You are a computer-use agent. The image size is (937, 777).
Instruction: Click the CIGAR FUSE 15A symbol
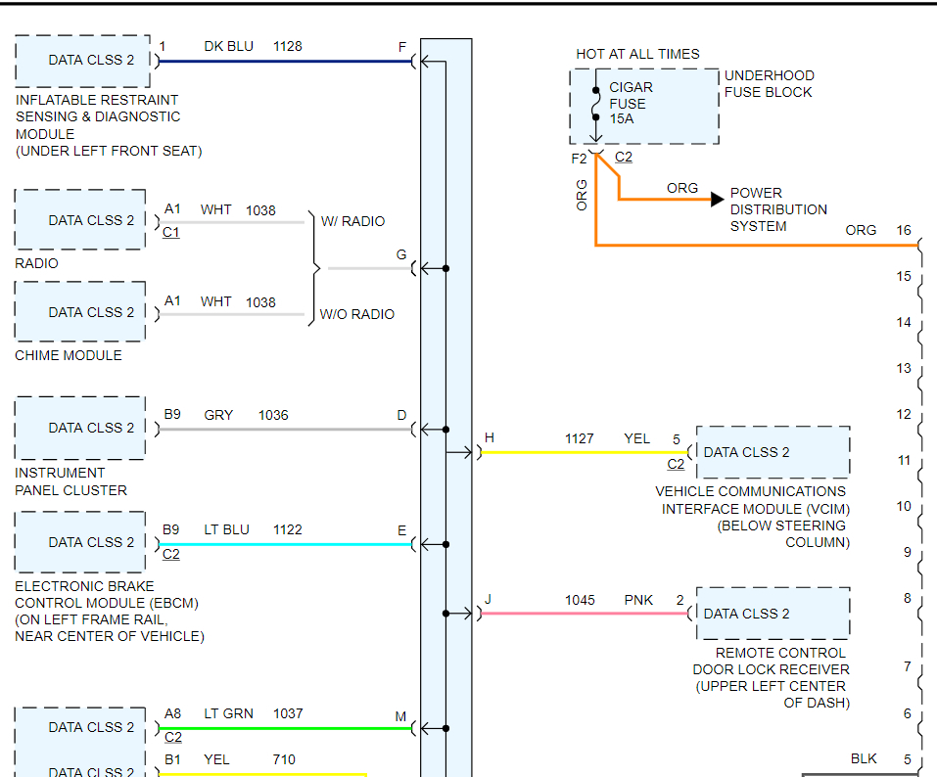tap(596, 105)
